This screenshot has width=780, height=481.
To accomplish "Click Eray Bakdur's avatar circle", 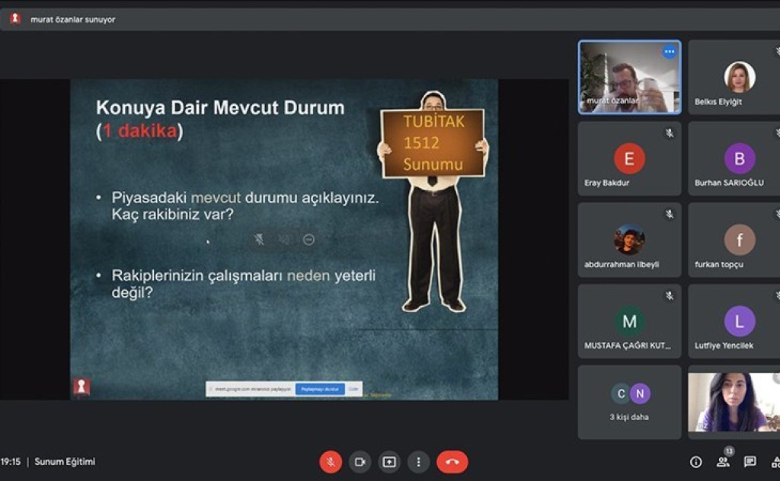I will pyautogui.click(x=629, y=158).
